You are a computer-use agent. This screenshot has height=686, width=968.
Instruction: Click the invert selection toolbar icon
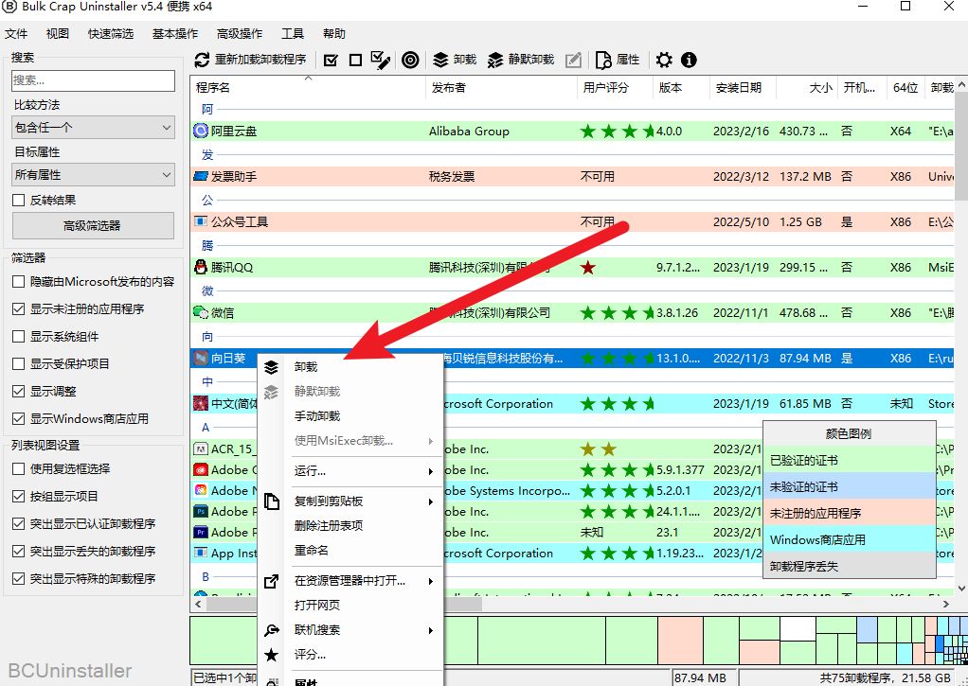(x=381, y=60)
